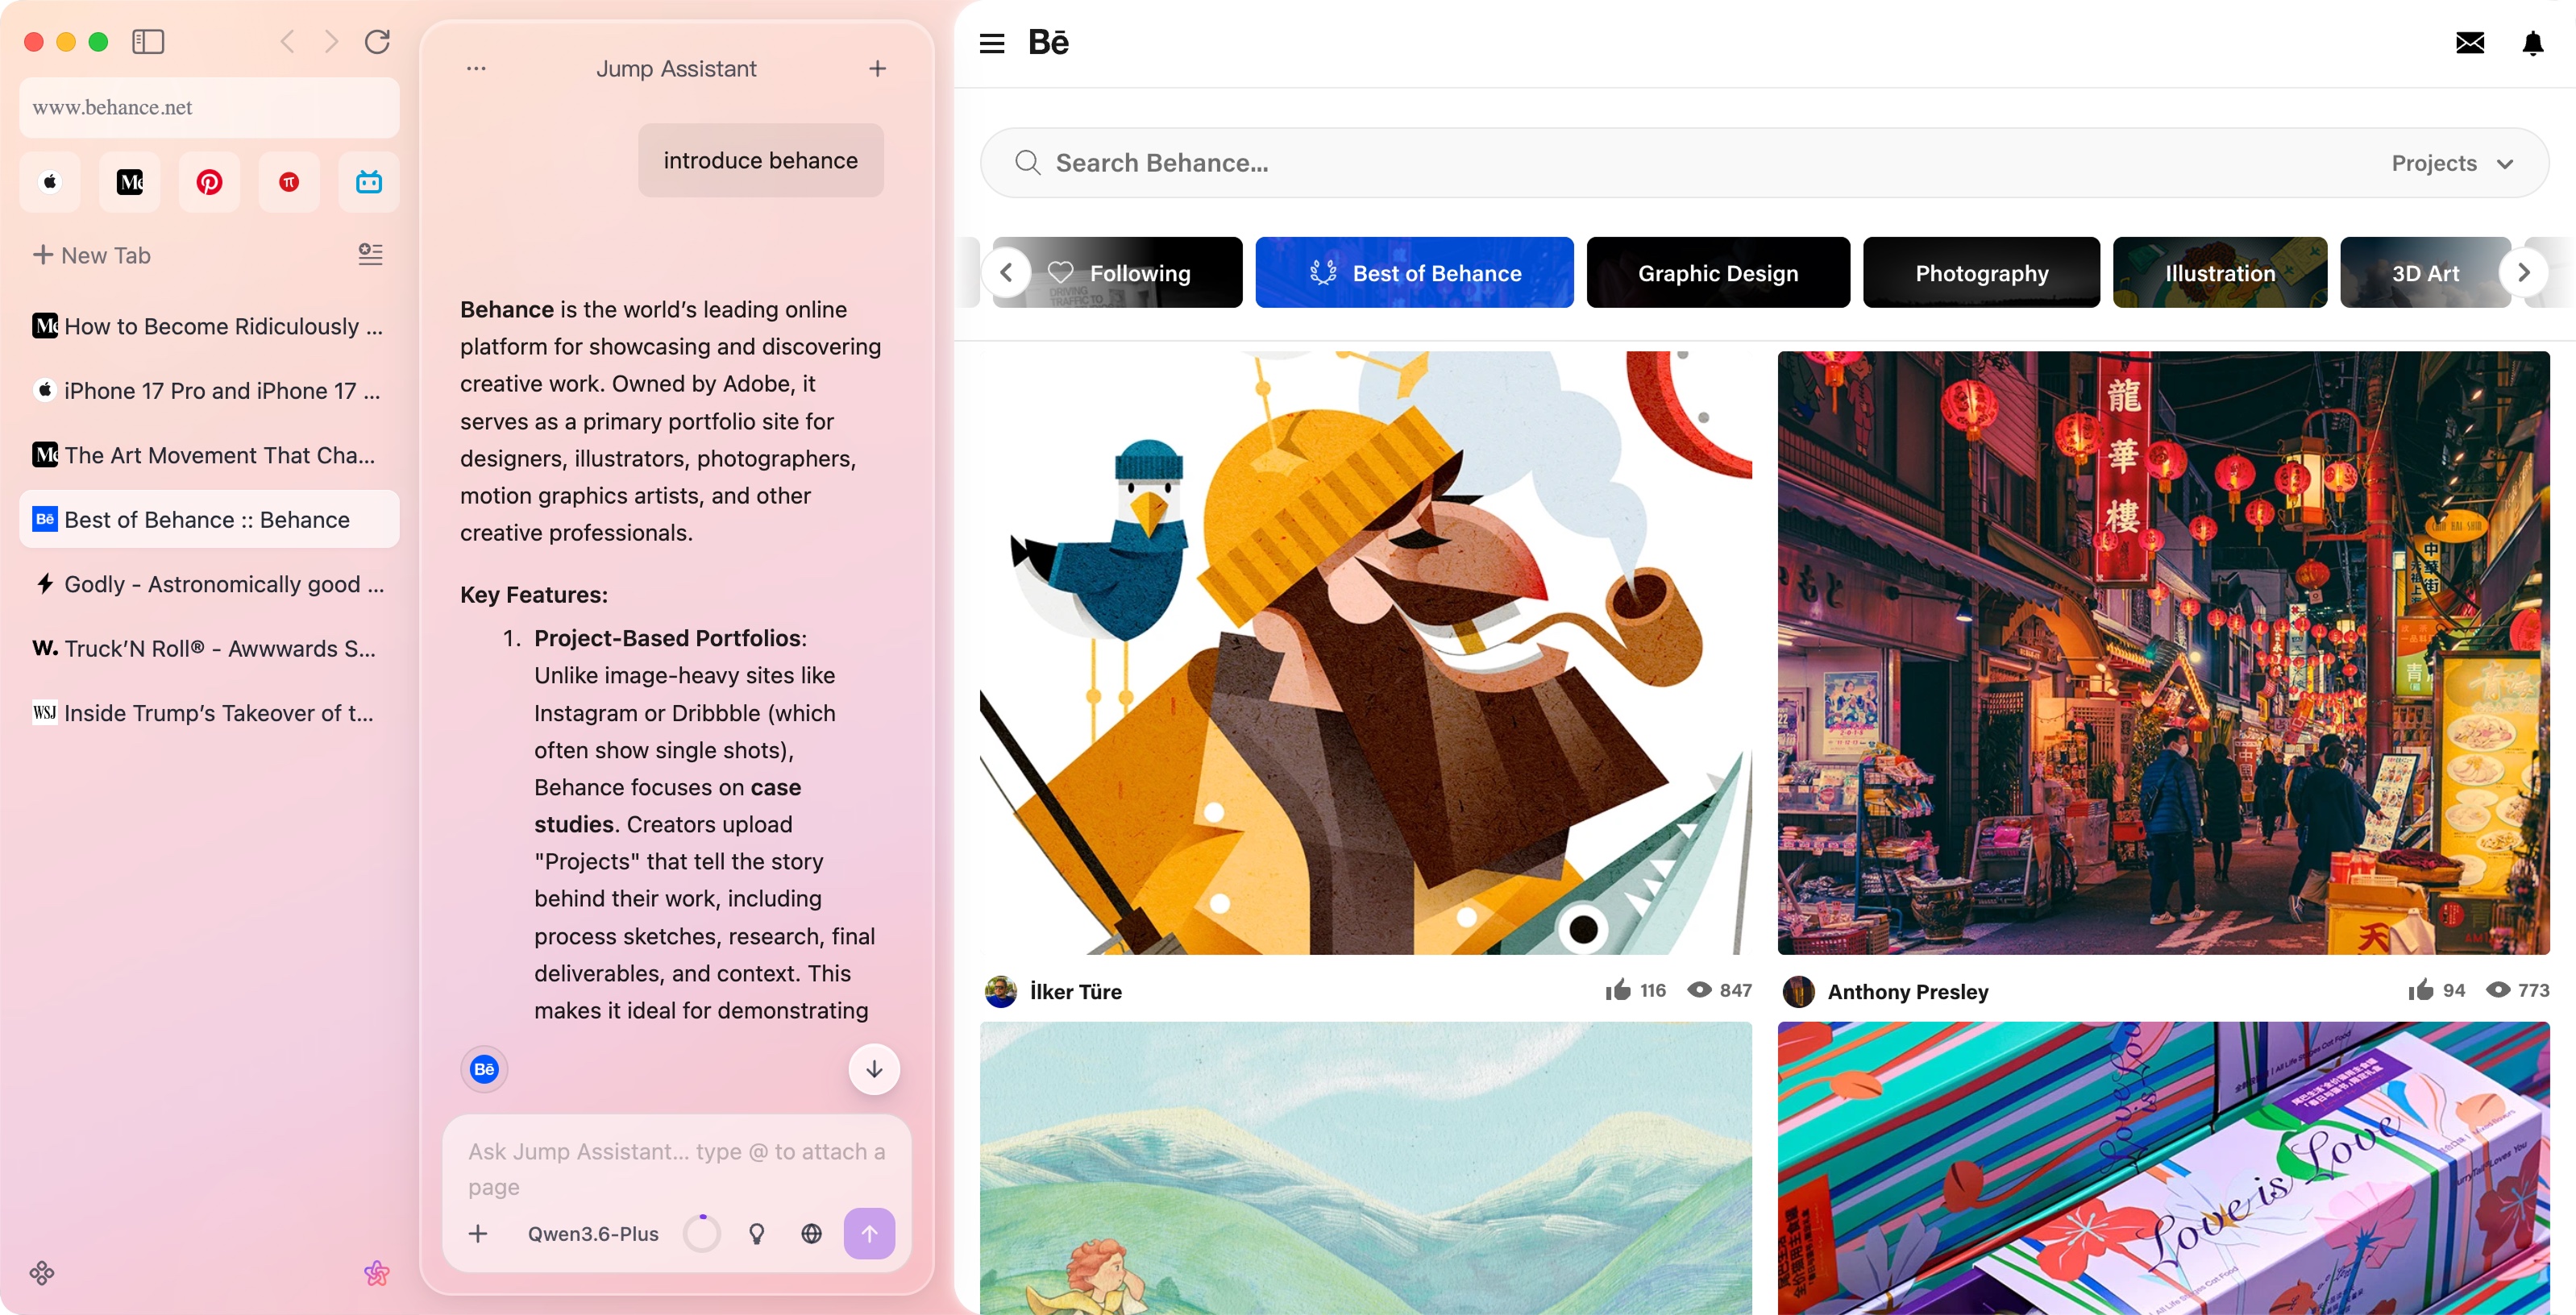Open the Jump Assistant flower icon
Viewport: 2576px width, 1315px height.
(x=376, y=1272)
